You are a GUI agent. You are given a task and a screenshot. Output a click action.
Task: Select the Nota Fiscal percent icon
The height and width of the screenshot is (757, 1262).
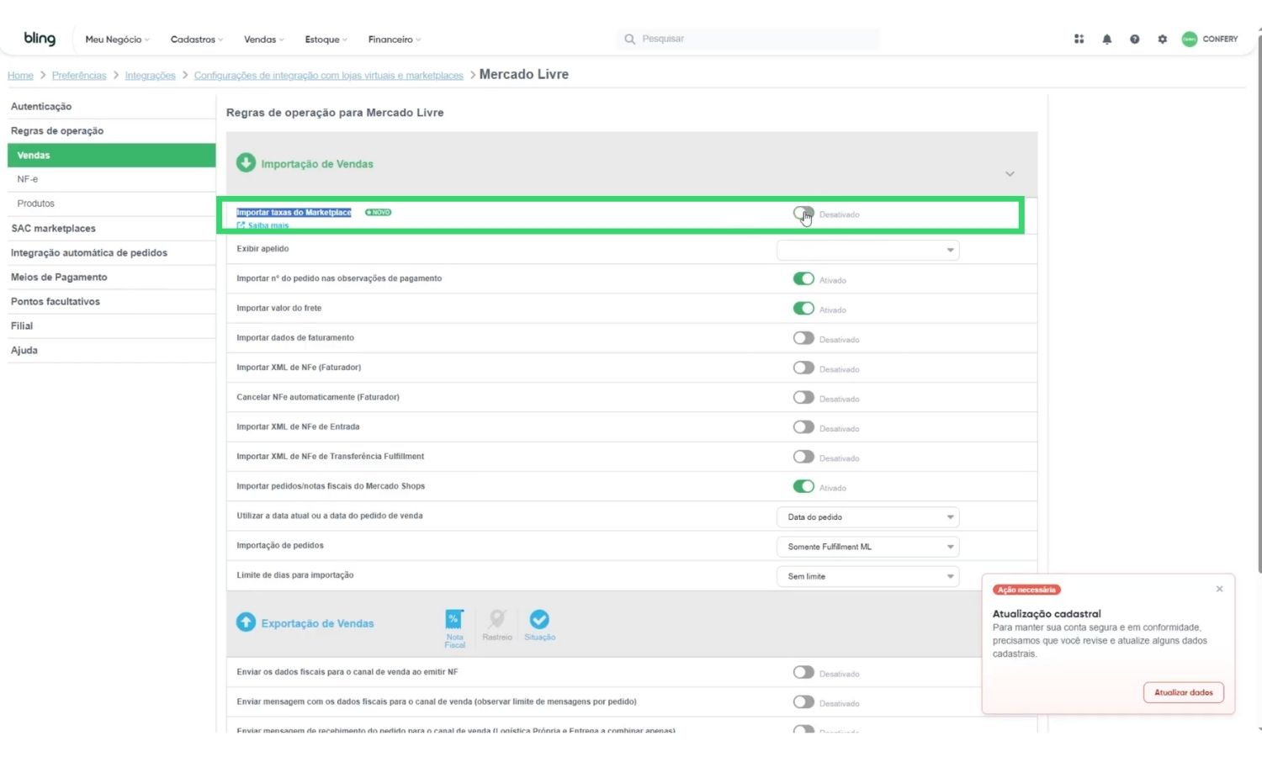tap(454, 620)
